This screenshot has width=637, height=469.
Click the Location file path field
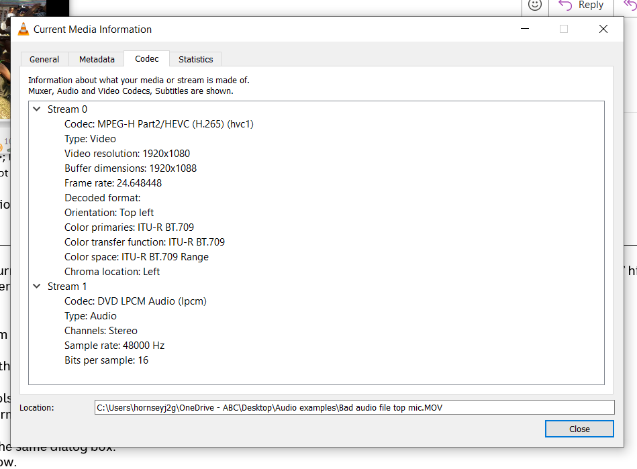tap(354, 407)
